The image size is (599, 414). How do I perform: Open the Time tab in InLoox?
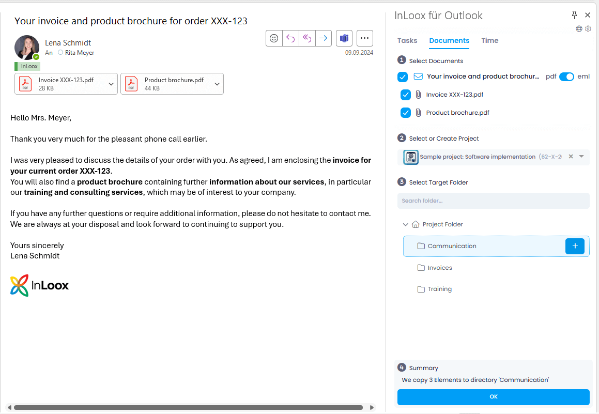click(x=489, y=40)
